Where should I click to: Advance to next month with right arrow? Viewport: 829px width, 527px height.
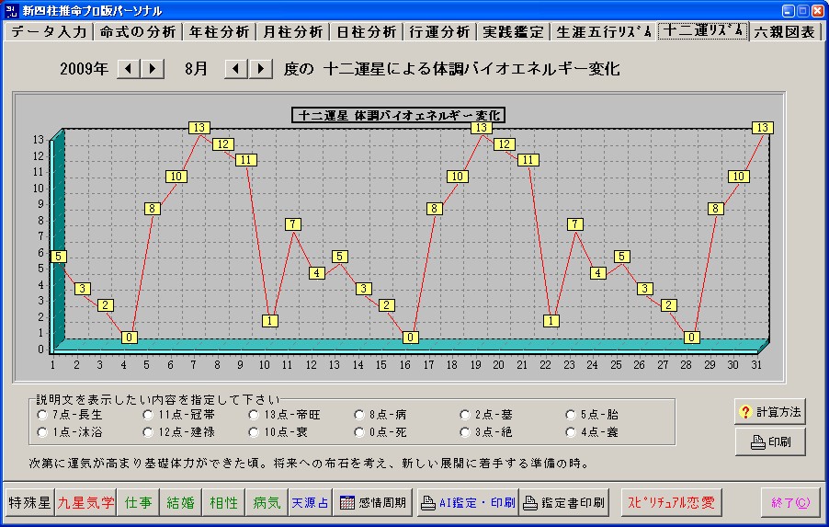point(261,69)
